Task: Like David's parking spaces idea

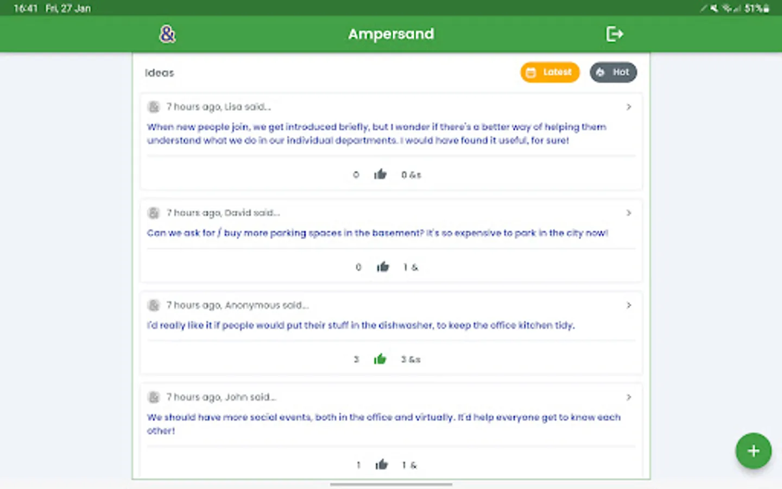Action: click(x=383, y=267)
